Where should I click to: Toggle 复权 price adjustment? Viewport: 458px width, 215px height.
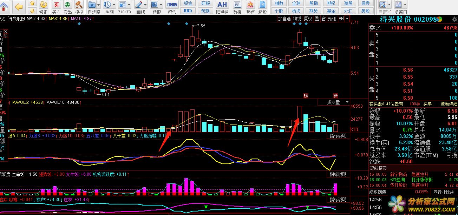coord(308,19)
